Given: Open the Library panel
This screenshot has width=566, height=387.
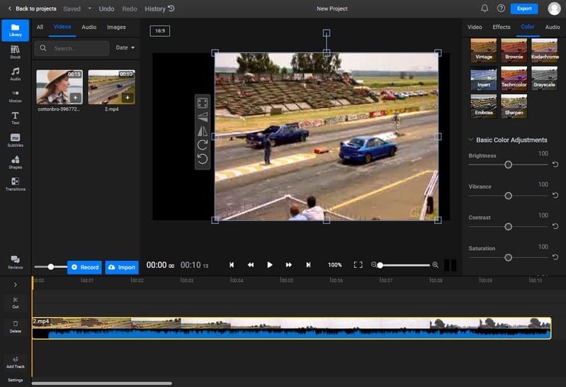Looking at the screenshot, I should (x=15, y=30).
